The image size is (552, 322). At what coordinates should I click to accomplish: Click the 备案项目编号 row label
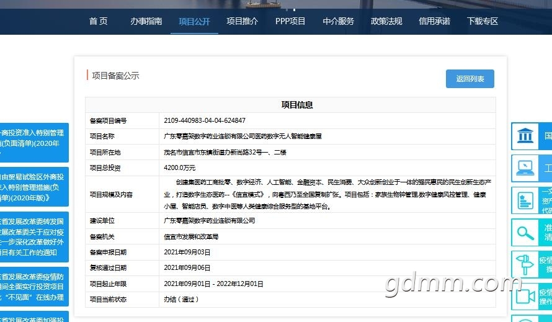(x=108, y=120)
